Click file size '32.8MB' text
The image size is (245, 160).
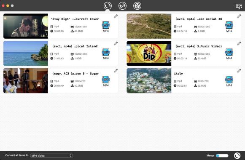202,86
